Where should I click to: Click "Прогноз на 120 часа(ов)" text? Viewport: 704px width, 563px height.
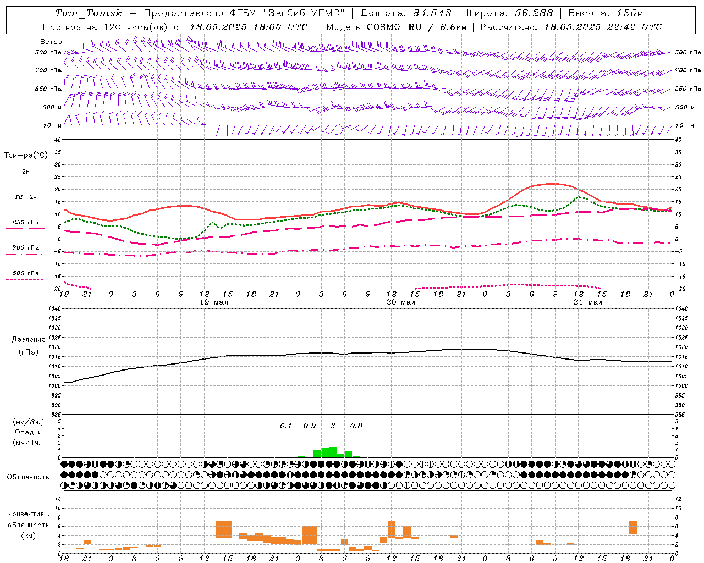tap(106, 27)
